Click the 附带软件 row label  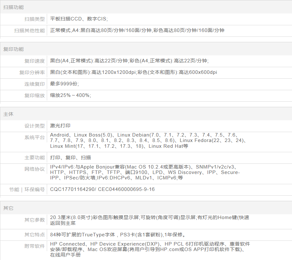(x=35, y=246)
